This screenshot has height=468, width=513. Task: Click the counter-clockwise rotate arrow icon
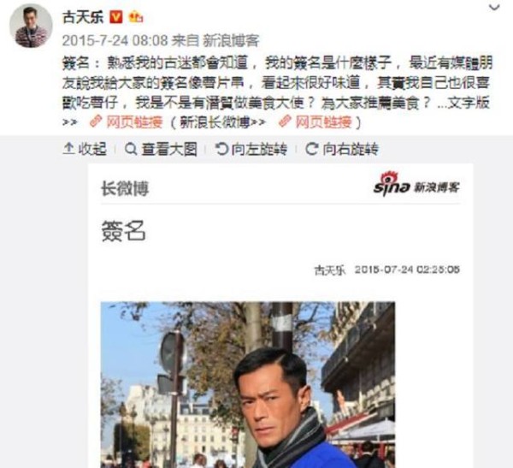point(221,149)
